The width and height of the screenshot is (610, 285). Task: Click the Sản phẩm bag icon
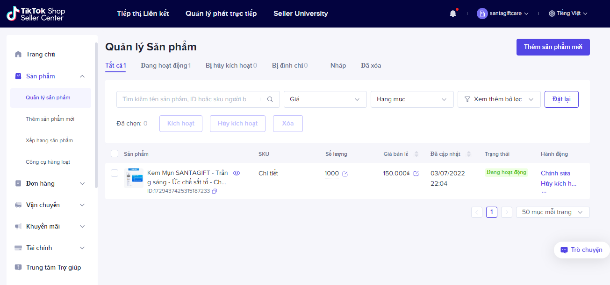pos(18,76)
